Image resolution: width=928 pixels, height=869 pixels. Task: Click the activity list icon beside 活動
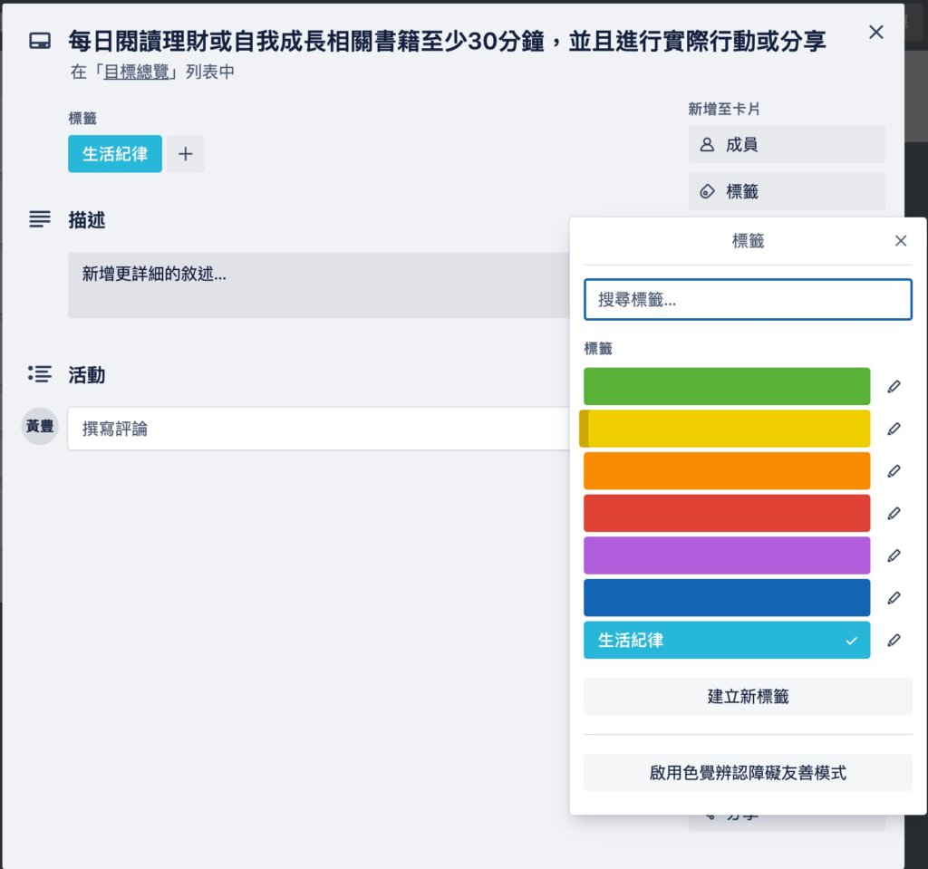[x=40, y=373]
